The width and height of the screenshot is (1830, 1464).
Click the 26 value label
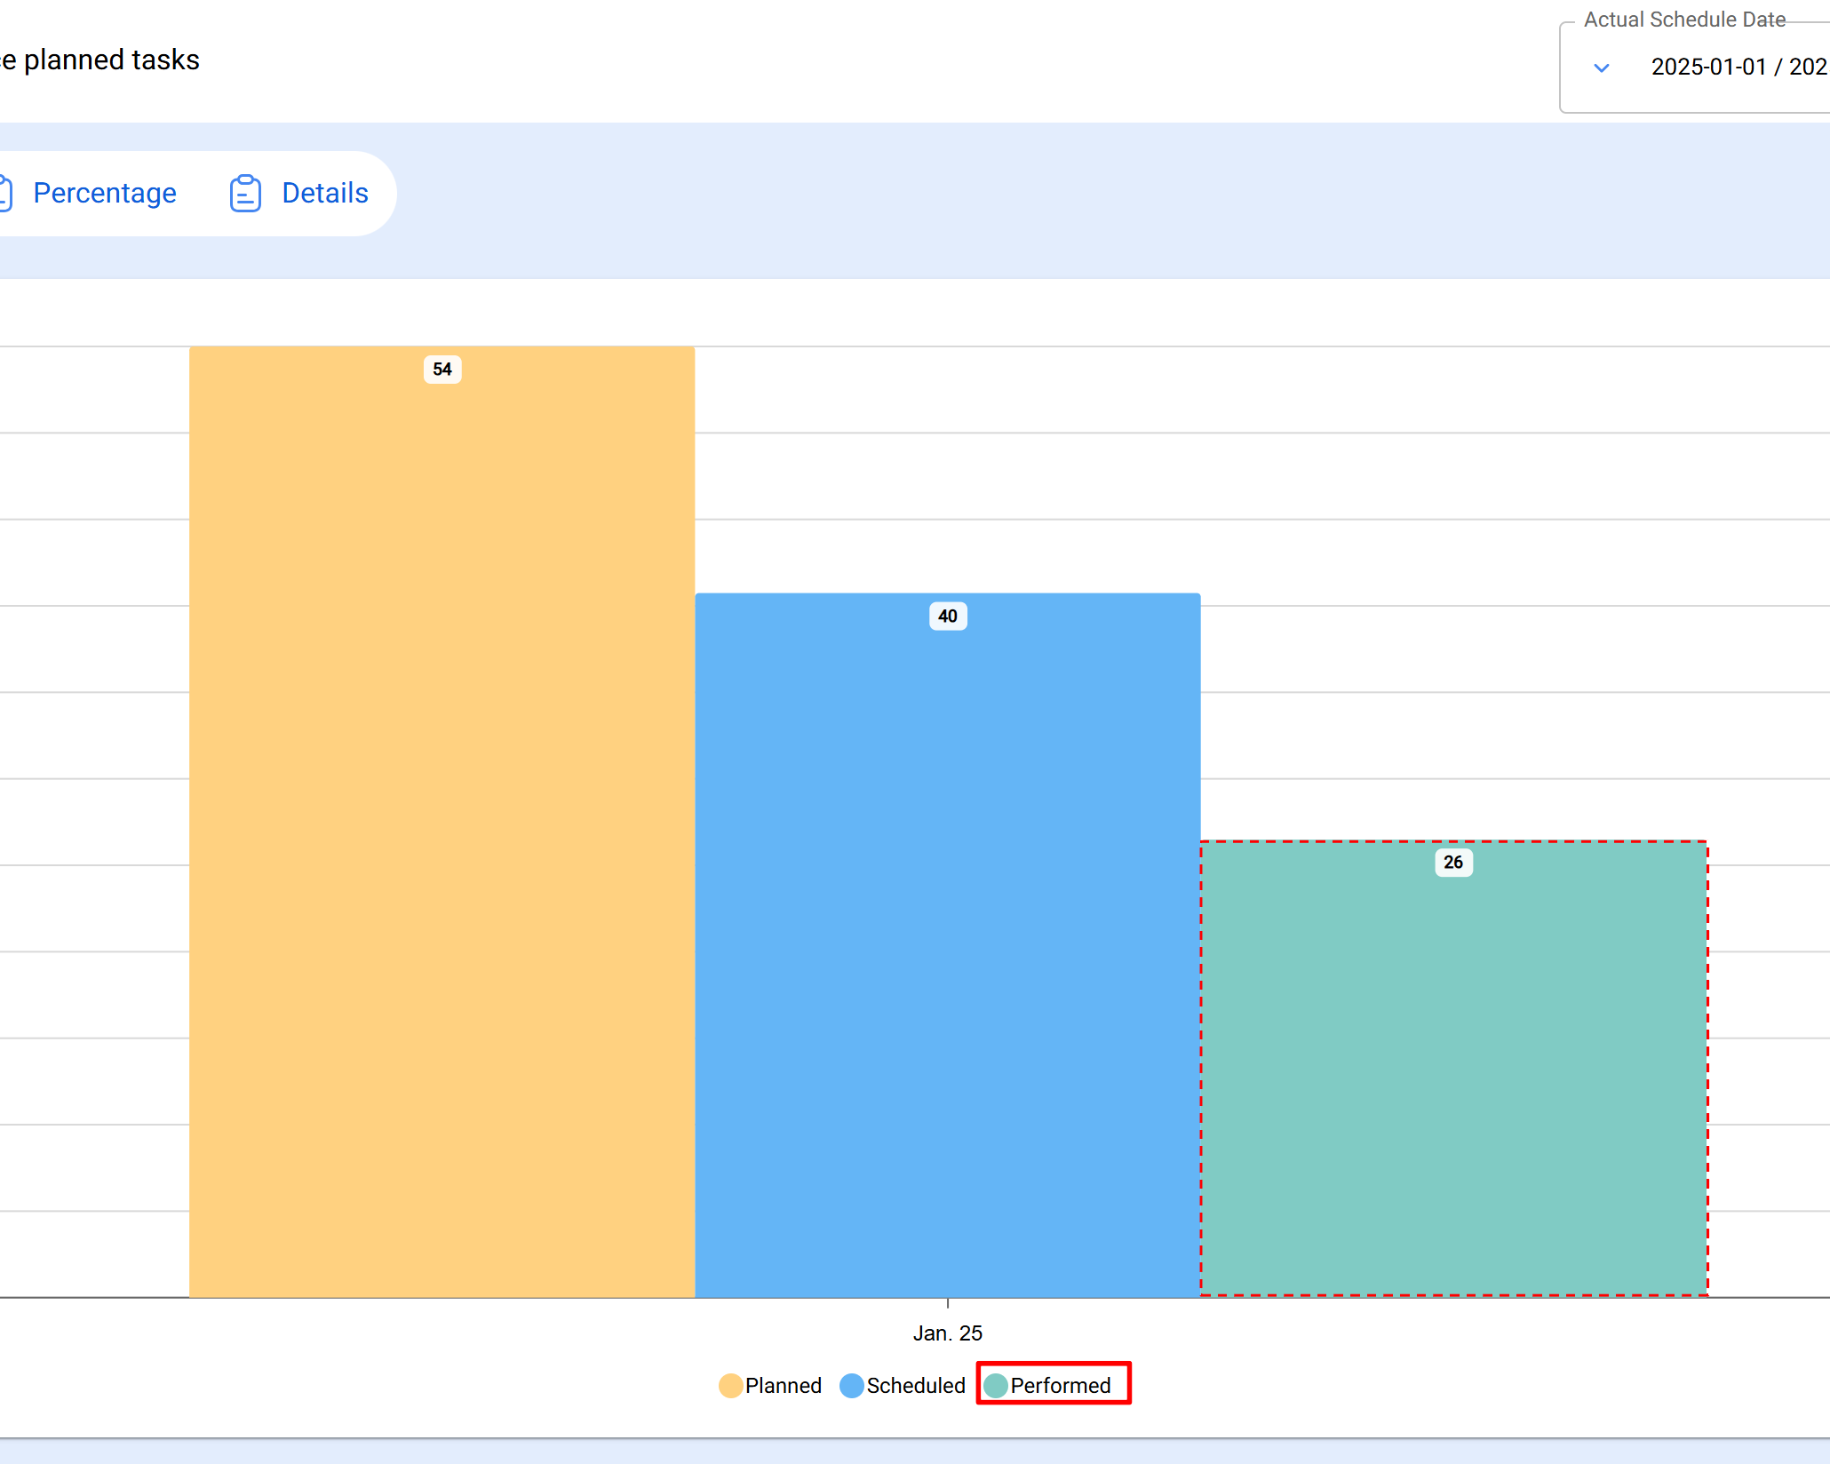1453,863
